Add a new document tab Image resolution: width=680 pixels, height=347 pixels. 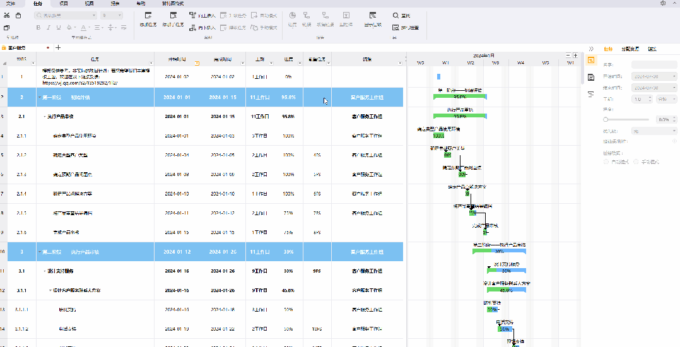coord(58,47)
